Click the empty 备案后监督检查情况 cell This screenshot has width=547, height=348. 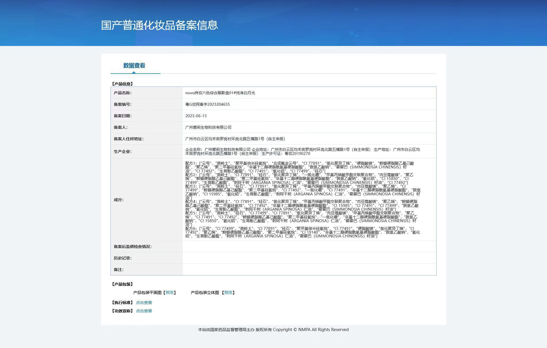(x=308, y=246)
